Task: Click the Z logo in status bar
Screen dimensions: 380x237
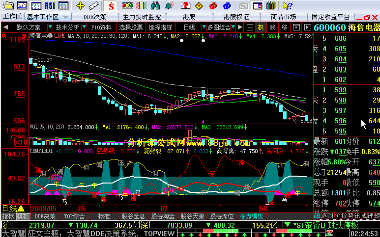Action: point(329,234)
